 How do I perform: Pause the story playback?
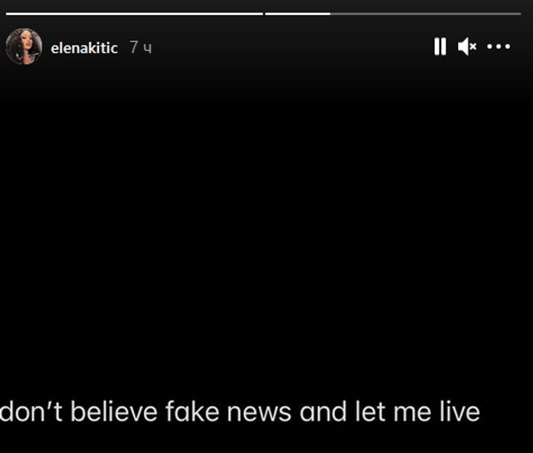click(x=440, y=47)
